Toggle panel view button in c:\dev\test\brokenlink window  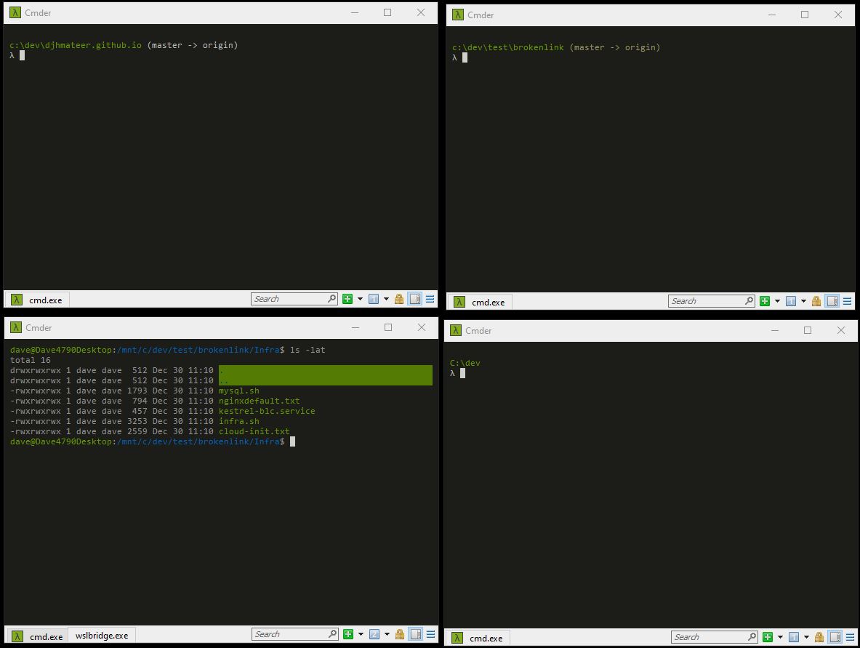(x=832, y=301)
